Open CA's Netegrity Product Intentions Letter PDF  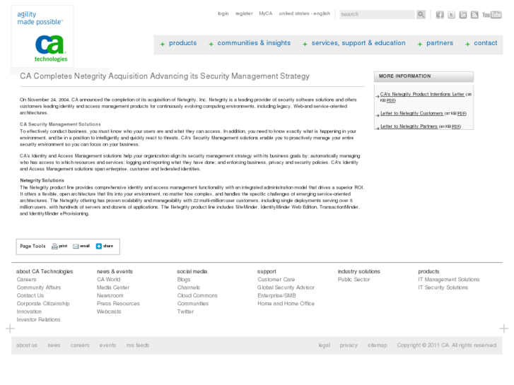click(422, 94)
